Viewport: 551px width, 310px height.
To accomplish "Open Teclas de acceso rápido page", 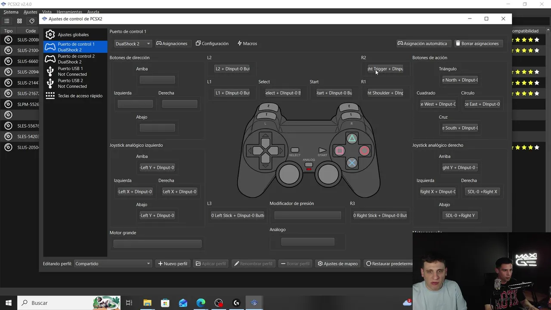I will [75, 96].
